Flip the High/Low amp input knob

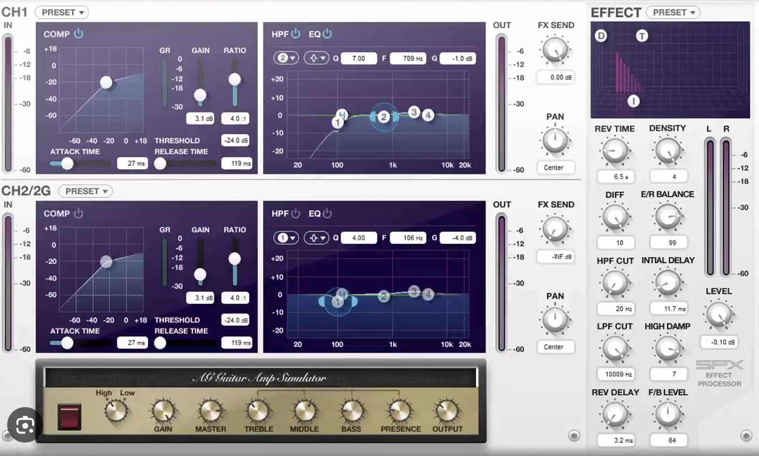[x=116, y=411]
